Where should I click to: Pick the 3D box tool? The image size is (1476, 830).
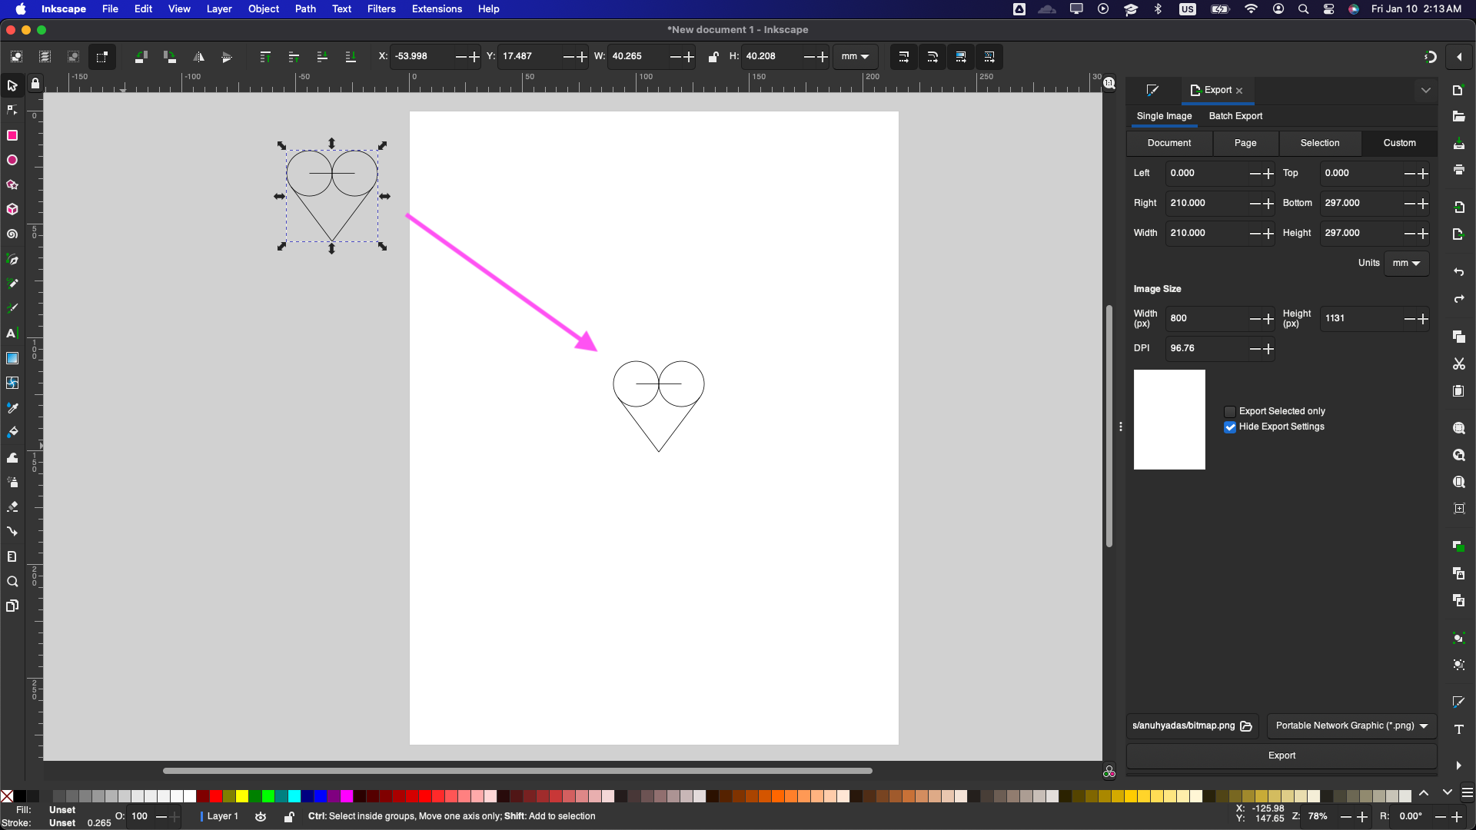[x=12, y=209]
